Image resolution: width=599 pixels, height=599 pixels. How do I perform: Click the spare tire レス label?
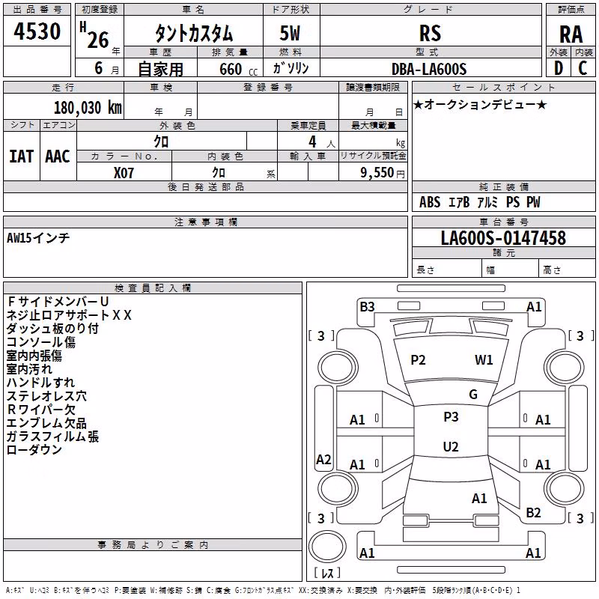tap(327, 573)
